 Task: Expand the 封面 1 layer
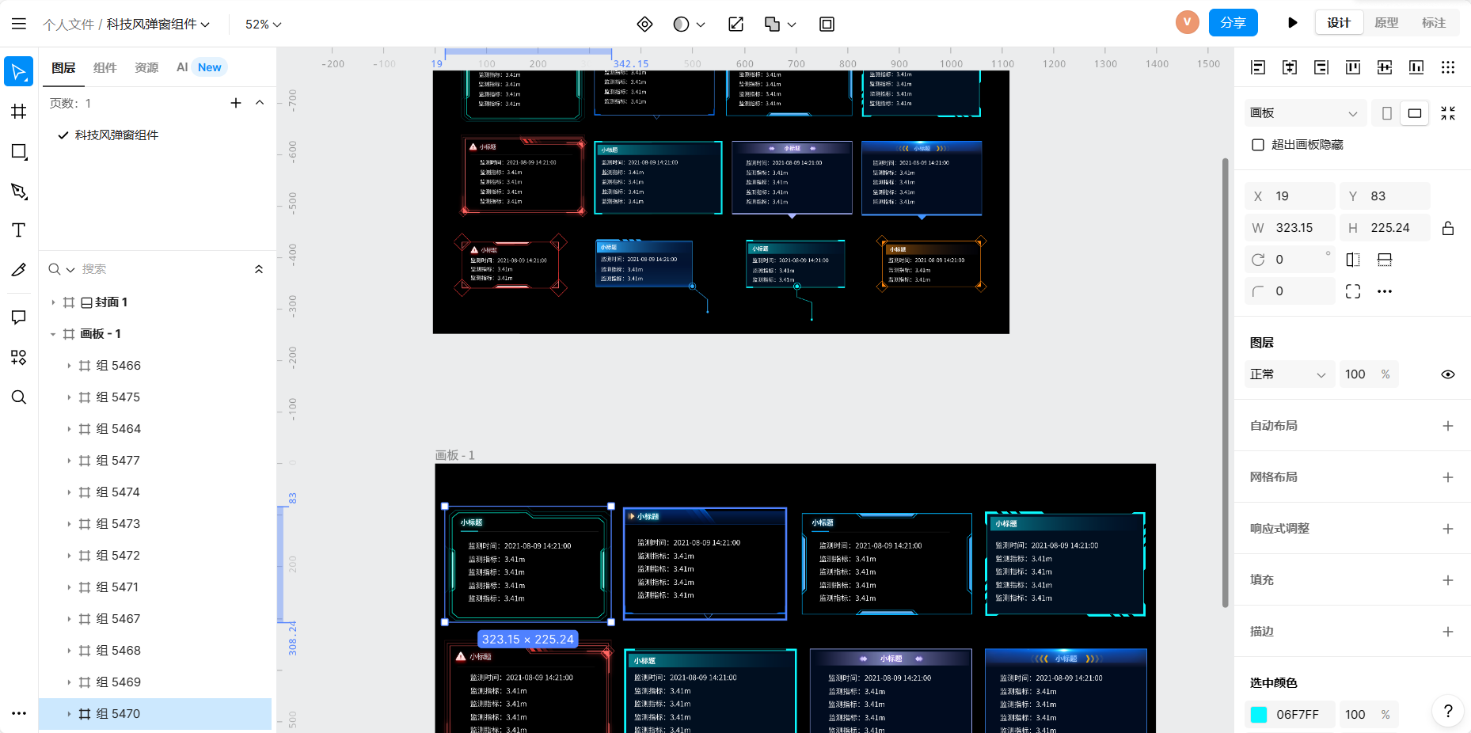tap(53, 302)
